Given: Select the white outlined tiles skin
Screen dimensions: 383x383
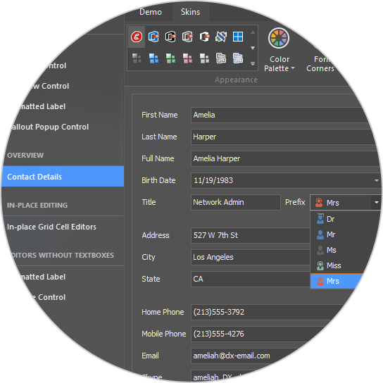Looking at the screenshot, I should [x=221, y=58].
